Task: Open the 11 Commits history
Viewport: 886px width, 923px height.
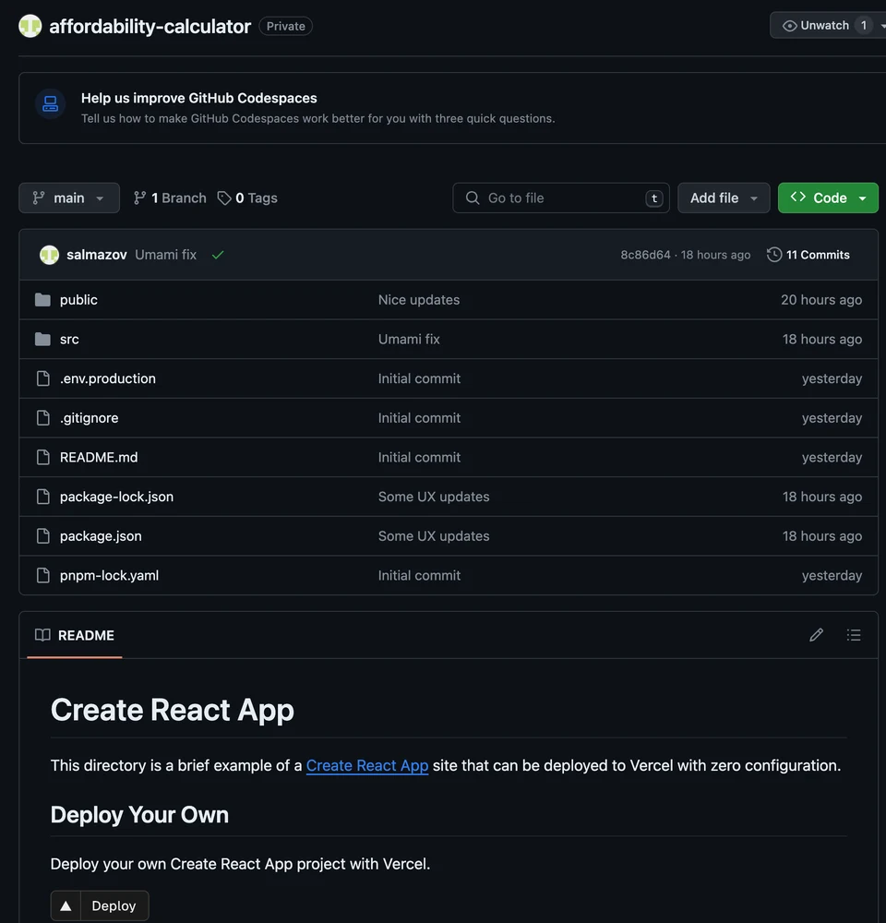Action: [808, 255]
